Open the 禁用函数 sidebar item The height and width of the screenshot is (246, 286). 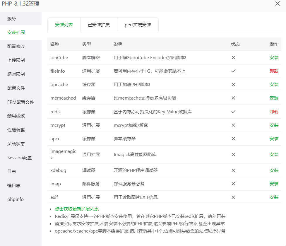pyautogui.click(x=16, y=116)
